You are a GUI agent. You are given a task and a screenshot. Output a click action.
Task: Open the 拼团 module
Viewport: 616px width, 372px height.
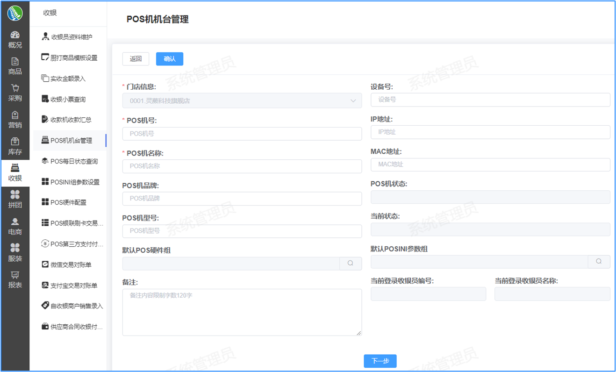tap(15, 200)
